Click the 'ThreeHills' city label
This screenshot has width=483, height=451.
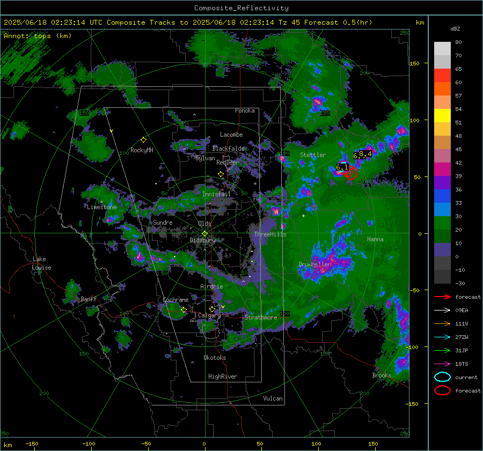(270, 234)
